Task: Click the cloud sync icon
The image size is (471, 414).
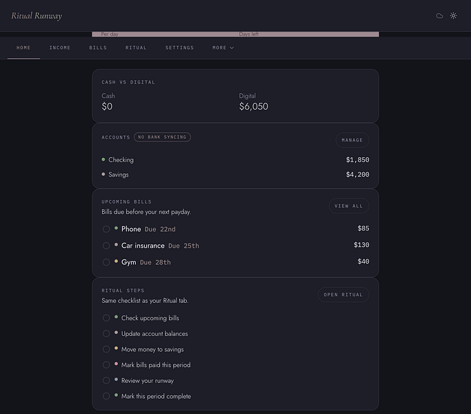Action: tap(439, 16)
